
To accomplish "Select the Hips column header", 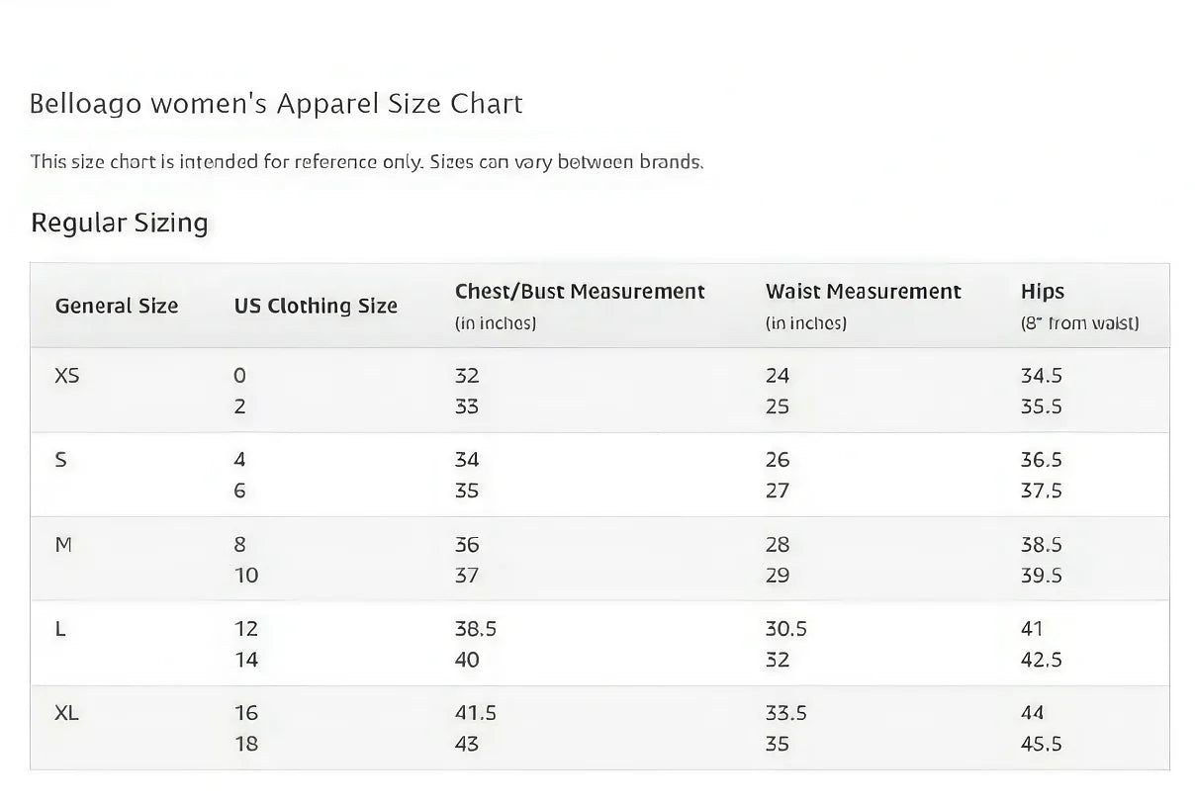I will (x=1043, y=292).
